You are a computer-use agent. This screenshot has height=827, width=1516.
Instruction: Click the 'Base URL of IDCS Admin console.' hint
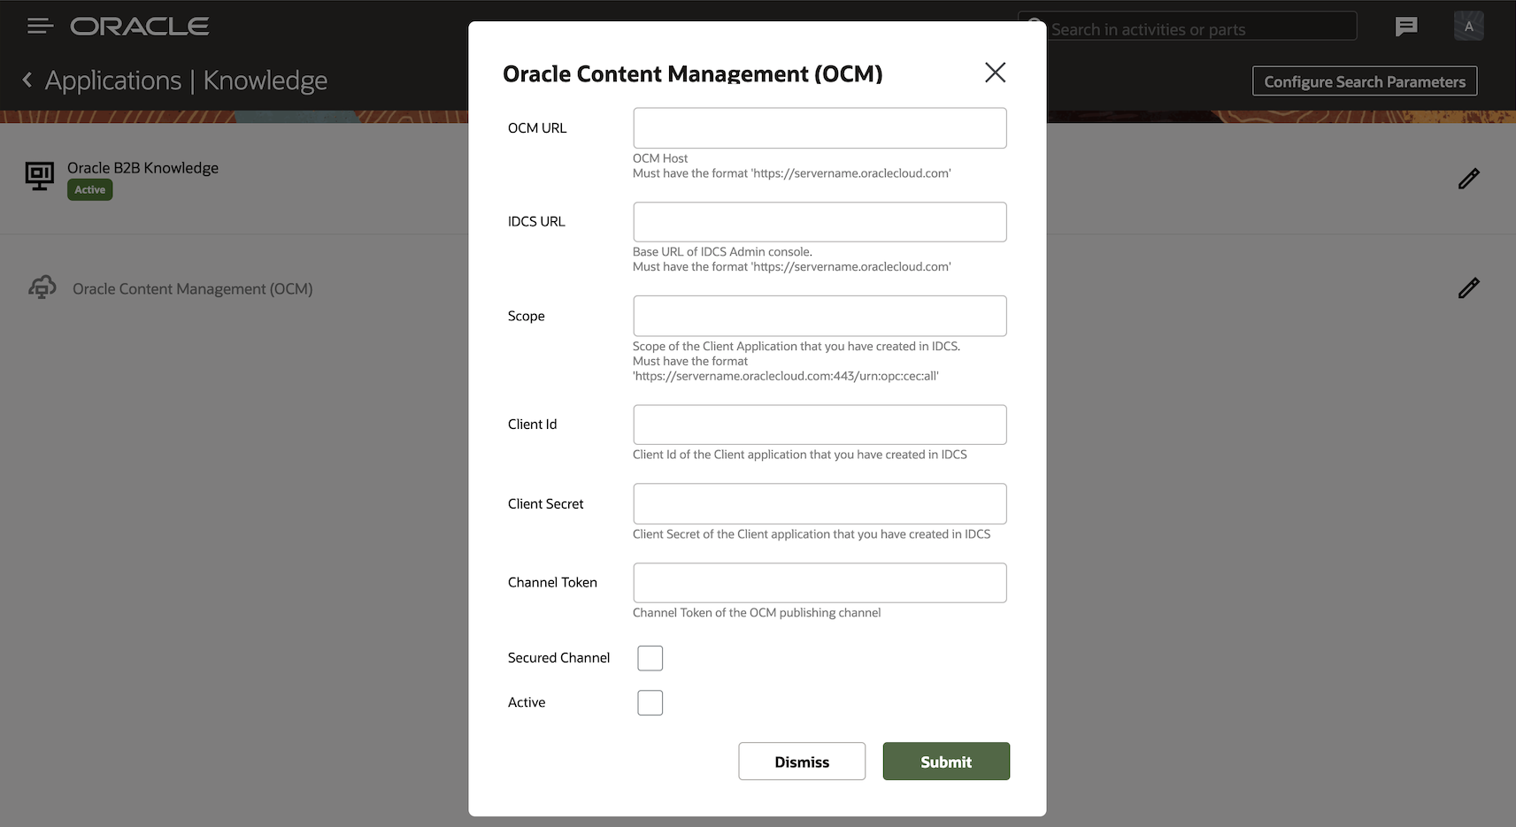tap(723, 252)
